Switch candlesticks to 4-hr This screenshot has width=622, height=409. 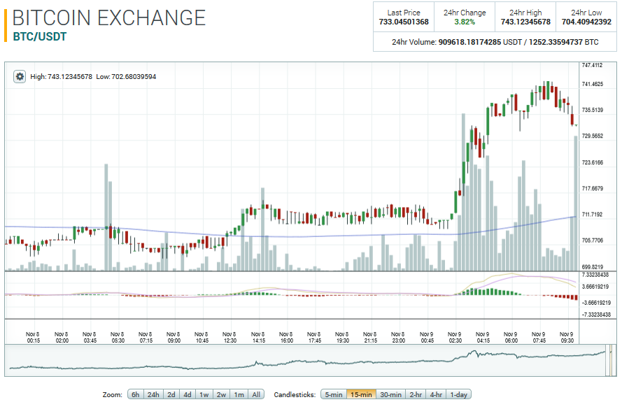click(x=436, y=395)
